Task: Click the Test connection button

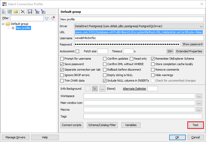Action: 195,125
